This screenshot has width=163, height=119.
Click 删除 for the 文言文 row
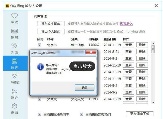(142, 99)
